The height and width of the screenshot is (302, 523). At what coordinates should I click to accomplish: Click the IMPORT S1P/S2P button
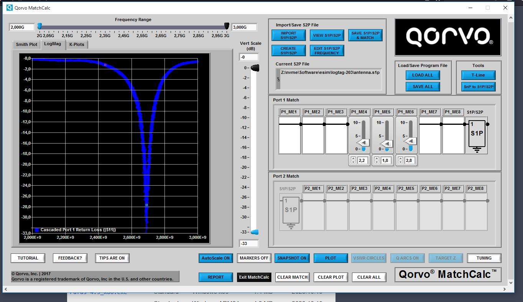(288, 35)
